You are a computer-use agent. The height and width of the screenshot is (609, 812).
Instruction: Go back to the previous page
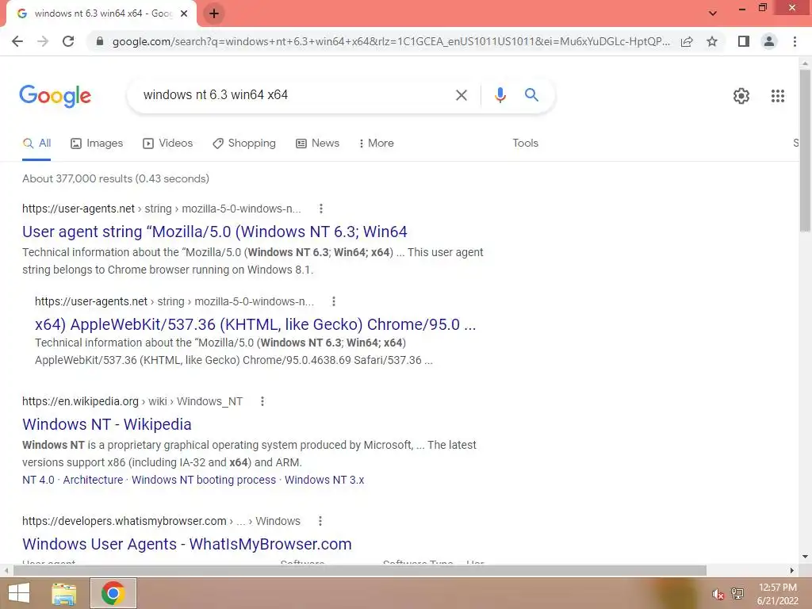[17, 41]
